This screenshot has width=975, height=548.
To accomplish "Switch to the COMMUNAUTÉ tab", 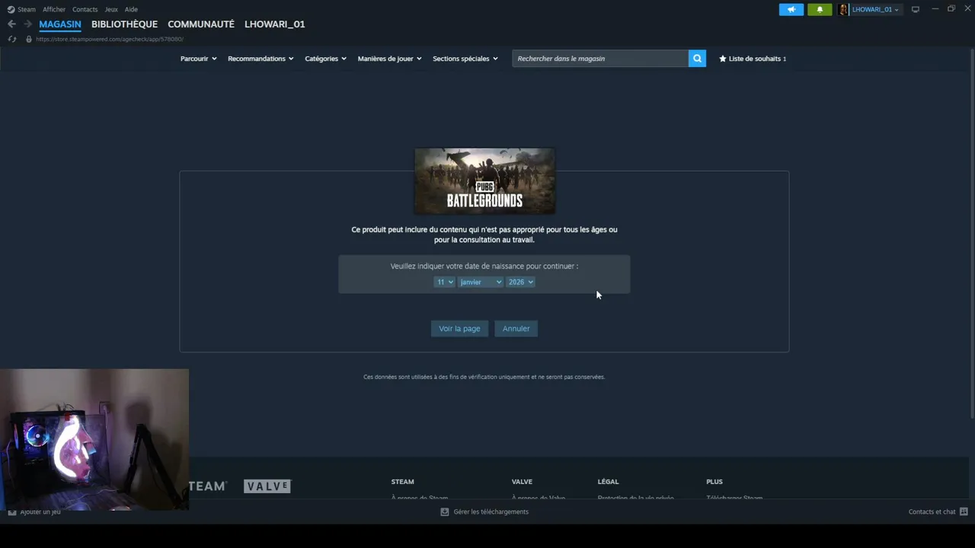I will click(201, 24).
